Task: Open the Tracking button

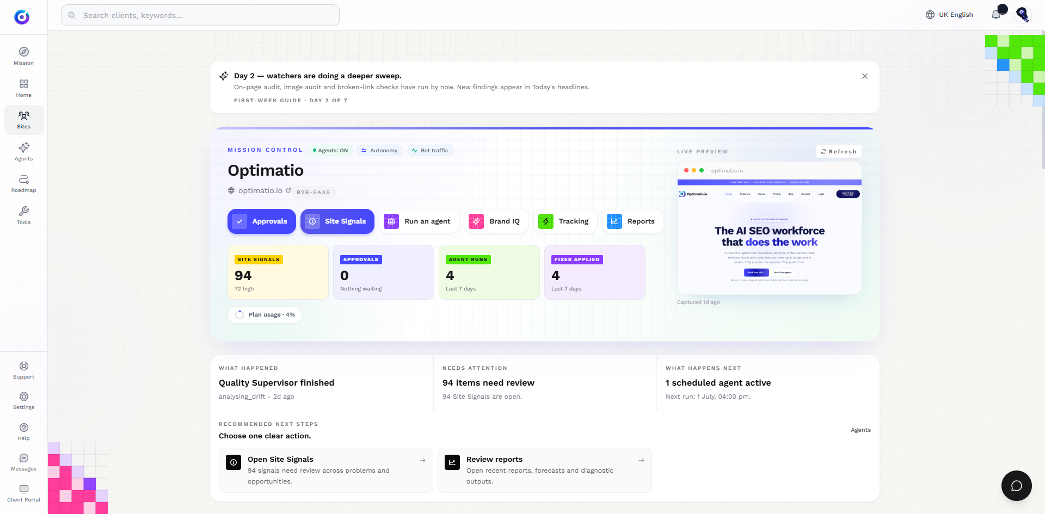Action: pos(565,221)
